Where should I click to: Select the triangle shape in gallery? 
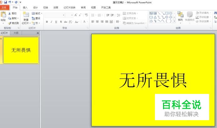(x=155, y=17)
